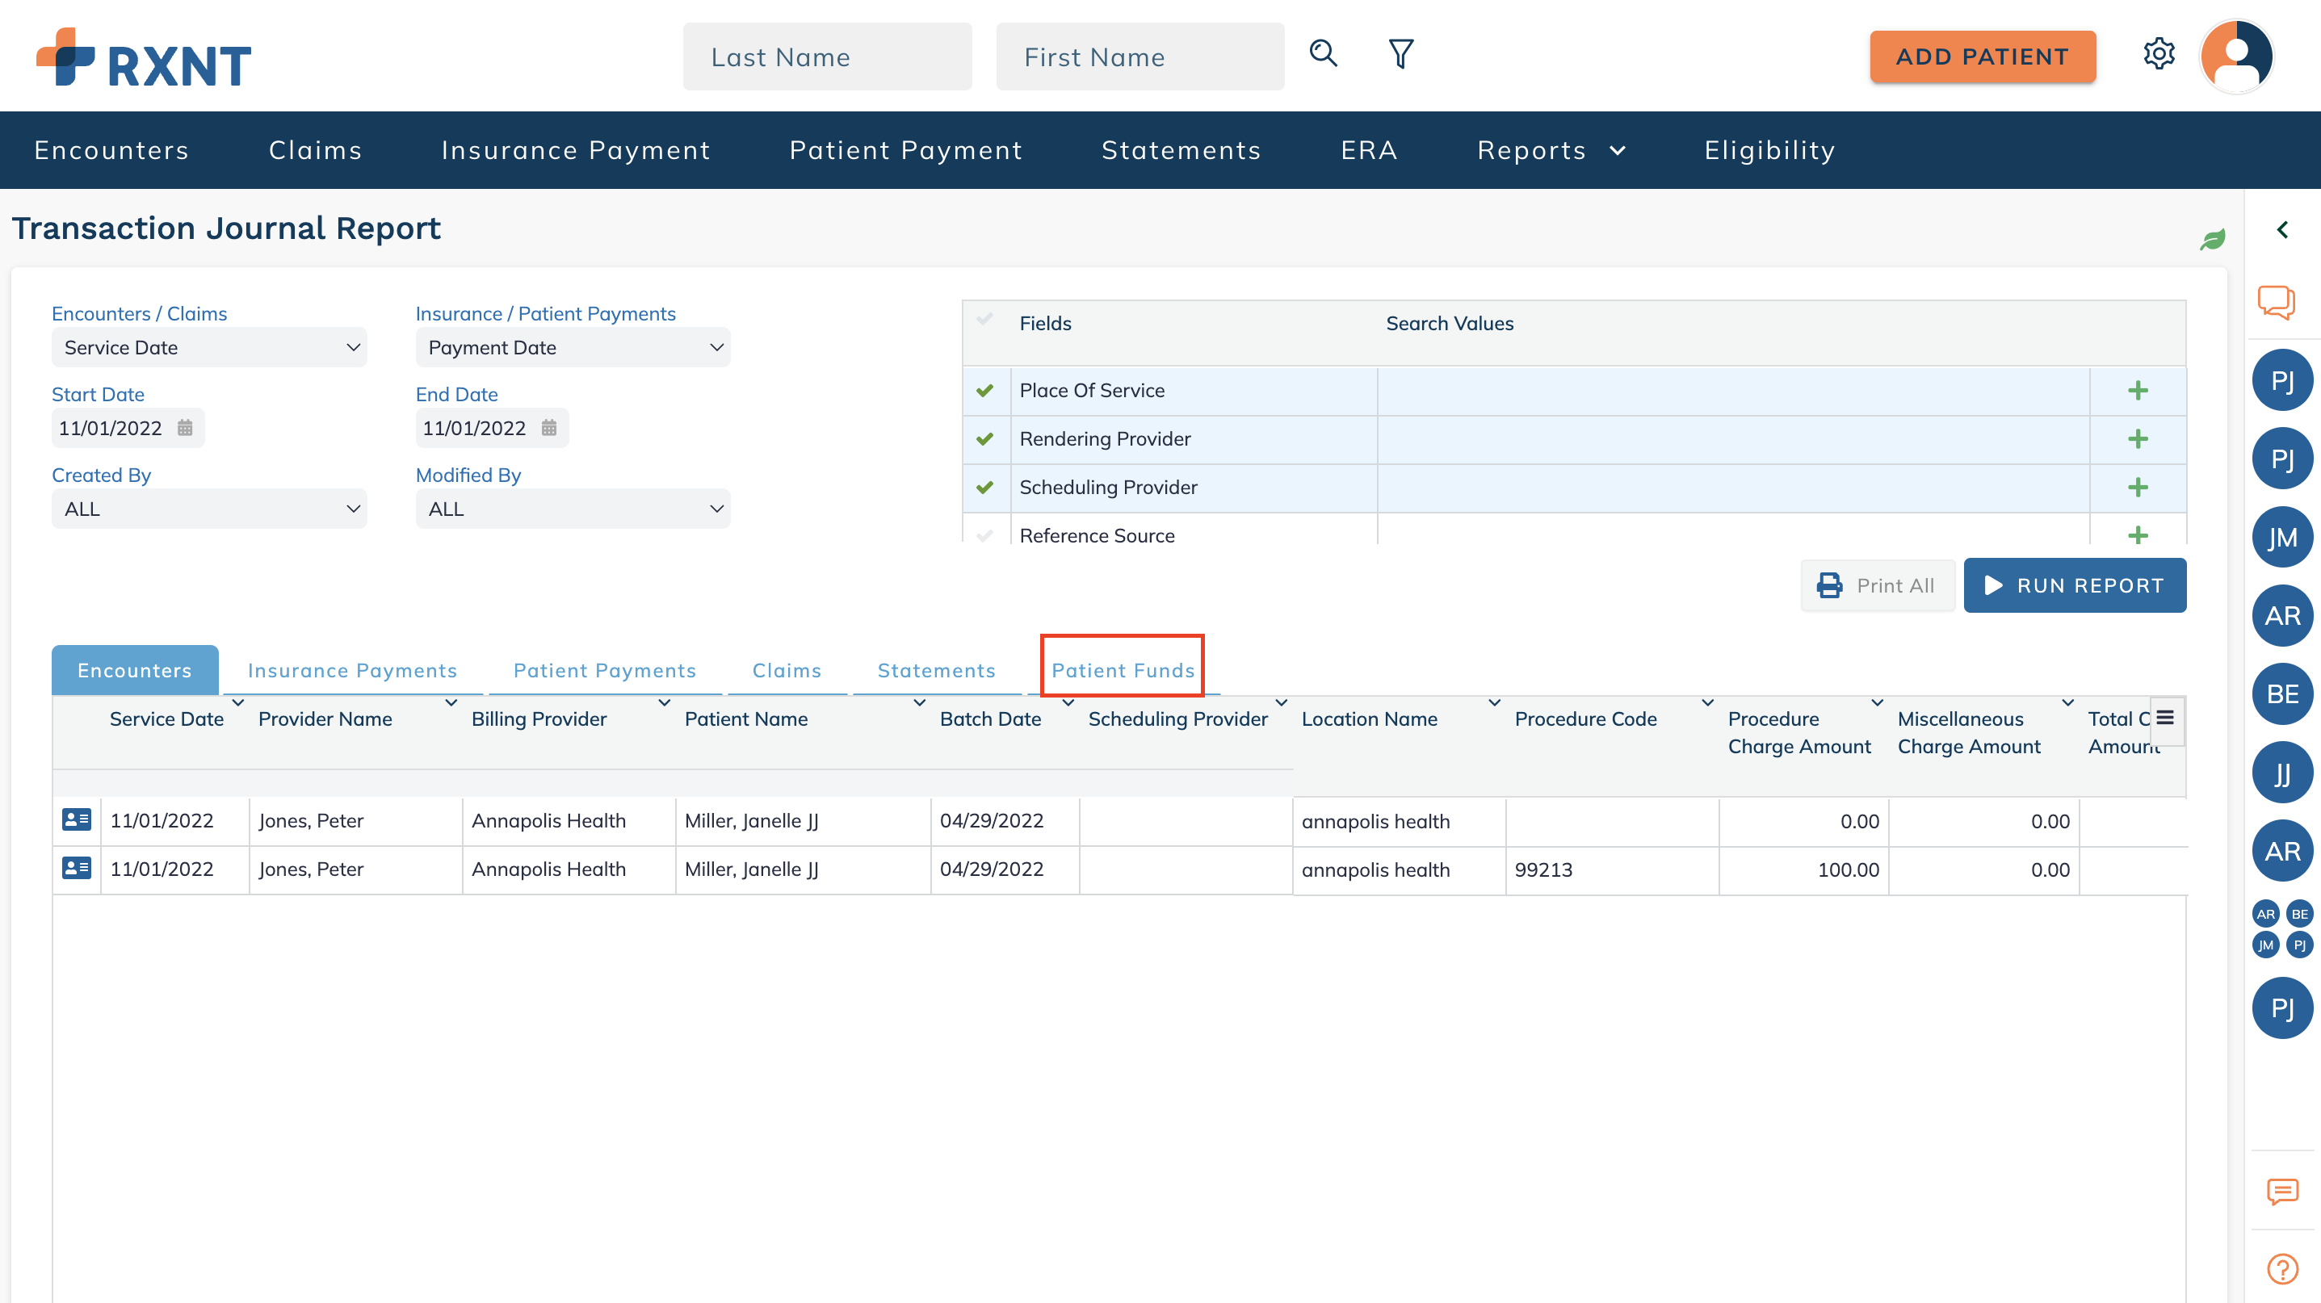Open settings gear icon
Image resolution: width=2321 pixels, height=1303 pixels.
click(x=2158, y=54)
